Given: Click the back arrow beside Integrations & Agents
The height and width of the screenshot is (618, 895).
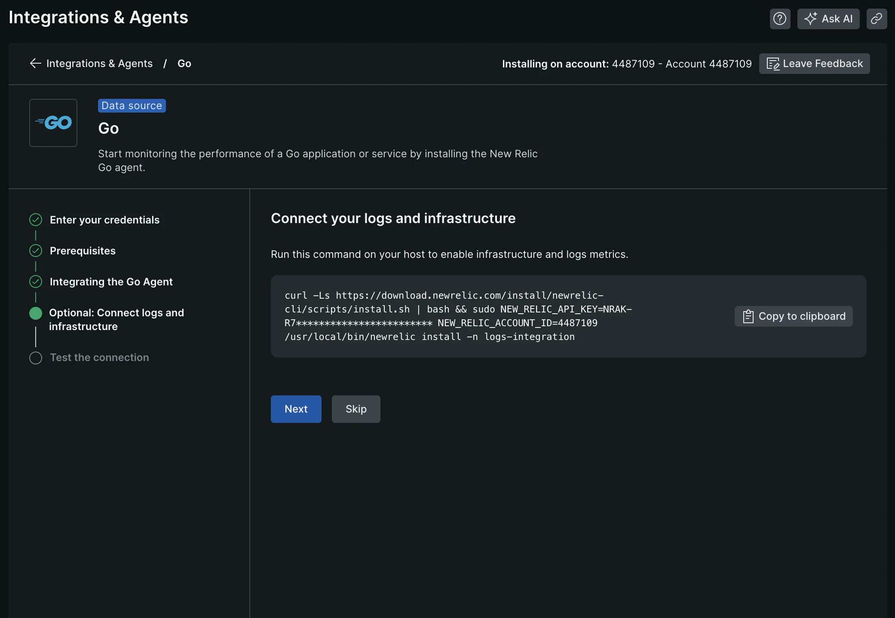Looking at the screenshot, I should [35, 64].
